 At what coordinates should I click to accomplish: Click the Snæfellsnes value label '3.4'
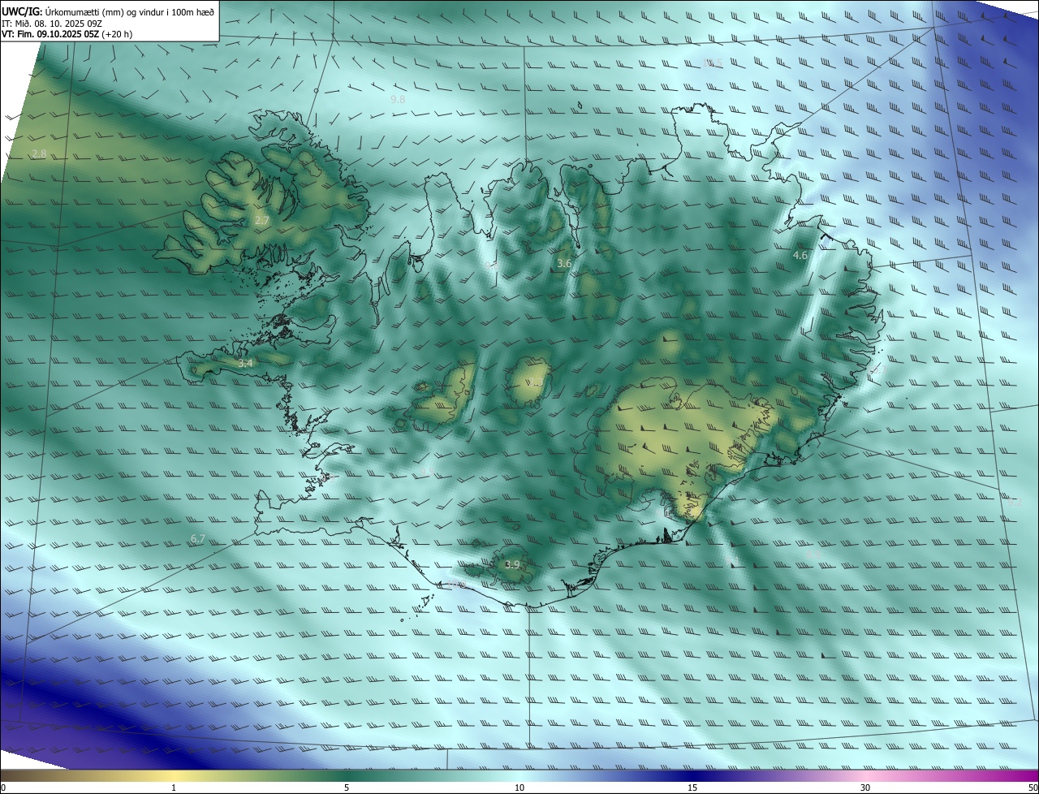[245, 364]
